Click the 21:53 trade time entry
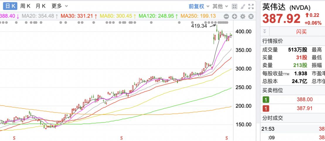The height and width of the screenshot is (141, 325). (268, 129)
